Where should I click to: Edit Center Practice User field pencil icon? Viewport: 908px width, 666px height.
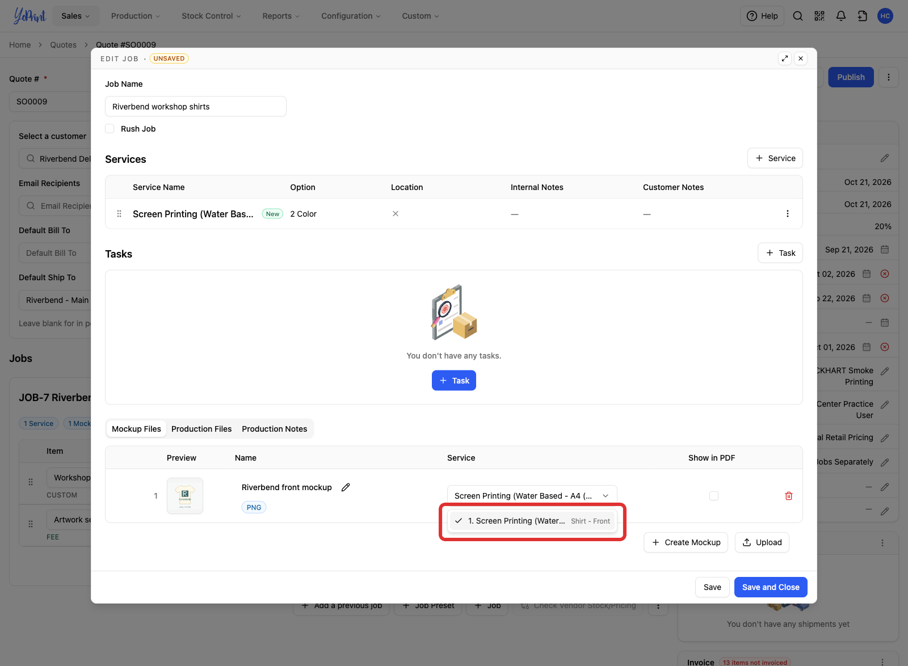pos(884,405)
